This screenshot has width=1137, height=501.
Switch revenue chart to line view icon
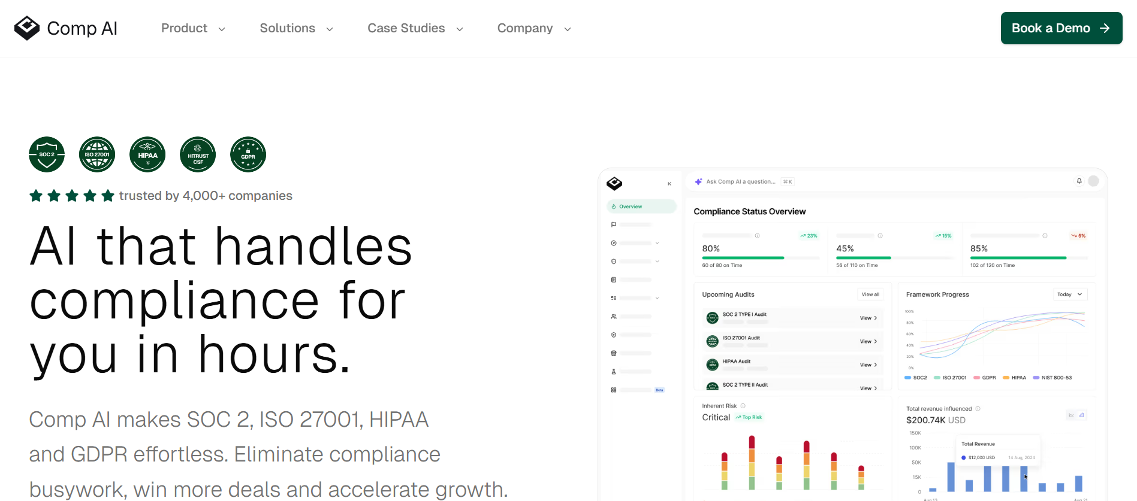pos(1071,415)
